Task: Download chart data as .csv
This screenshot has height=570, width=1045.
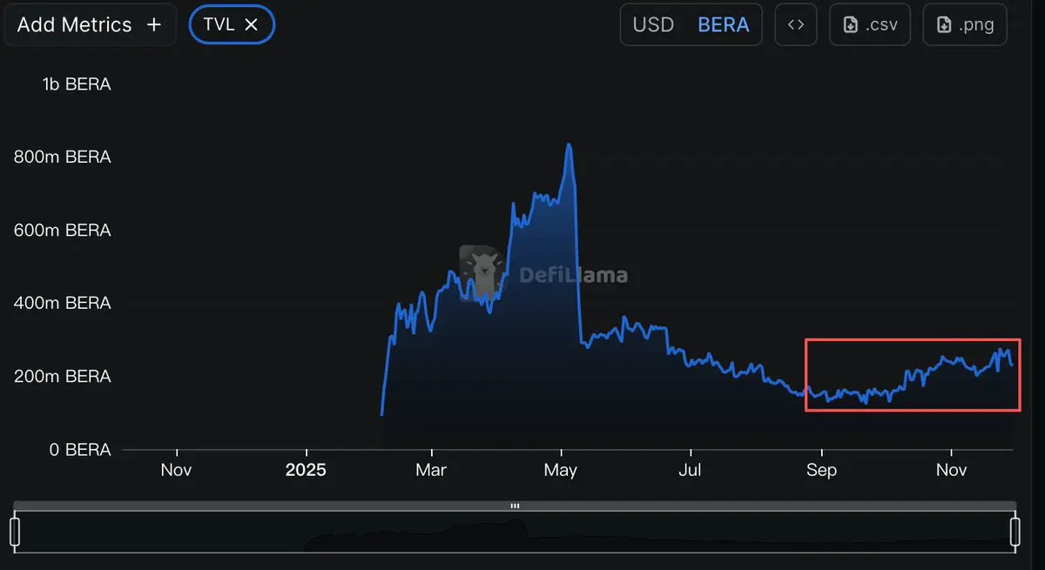Action: tap(870, 24)
